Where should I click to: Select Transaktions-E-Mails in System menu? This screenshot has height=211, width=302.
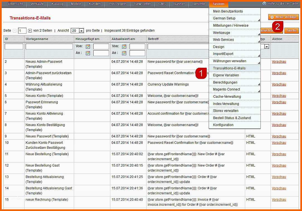[229, 68]
